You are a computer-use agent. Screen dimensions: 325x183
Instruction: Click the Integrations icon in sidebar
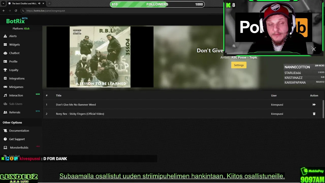(x=5, y=78)
